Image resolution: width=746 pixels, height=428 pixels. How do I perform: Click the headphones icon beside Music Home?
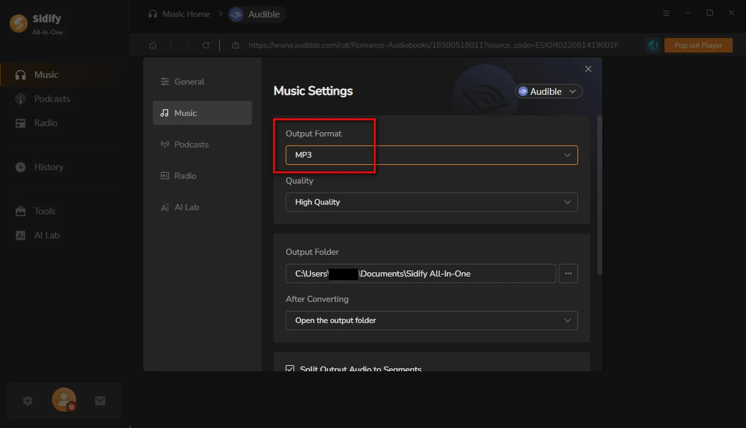point(153,14)
